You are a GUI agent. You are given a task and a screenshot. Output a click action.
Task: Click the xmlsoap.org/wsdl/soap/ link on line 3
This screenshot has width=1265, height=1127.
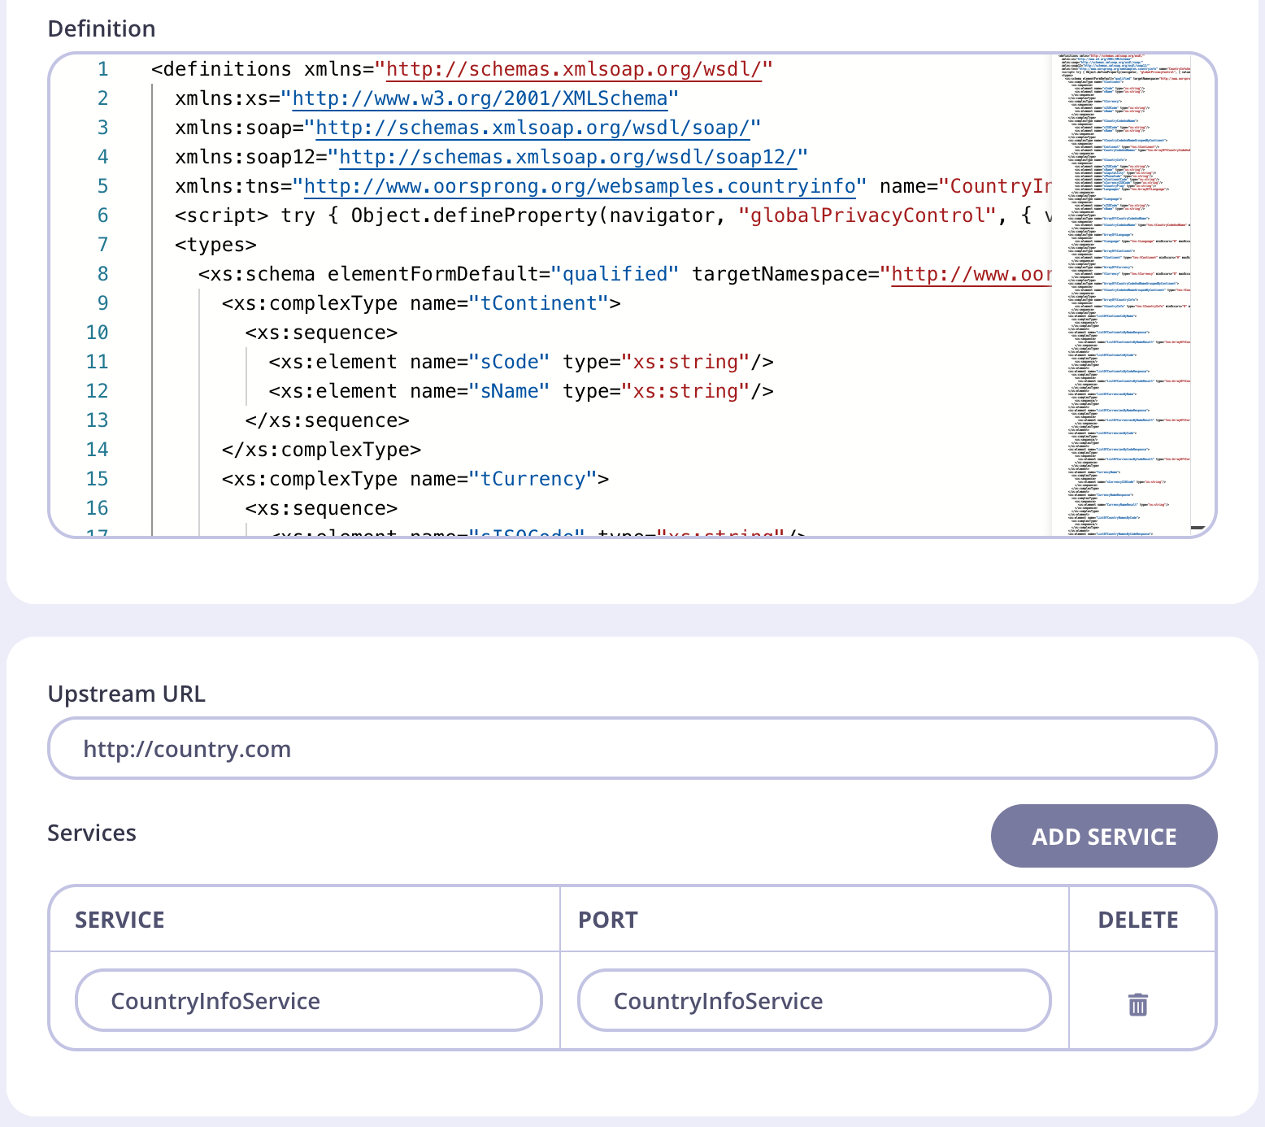[x=532, y=128]
